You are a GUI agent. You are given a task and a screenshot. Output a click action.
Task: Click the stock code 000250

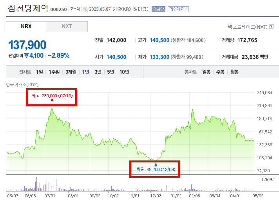(58, 9)
